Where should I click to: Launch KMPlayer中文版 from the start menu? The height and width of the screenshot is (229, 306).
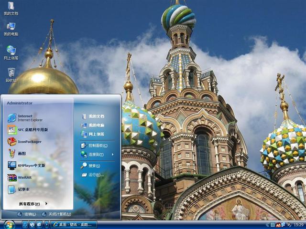[26, 166]
